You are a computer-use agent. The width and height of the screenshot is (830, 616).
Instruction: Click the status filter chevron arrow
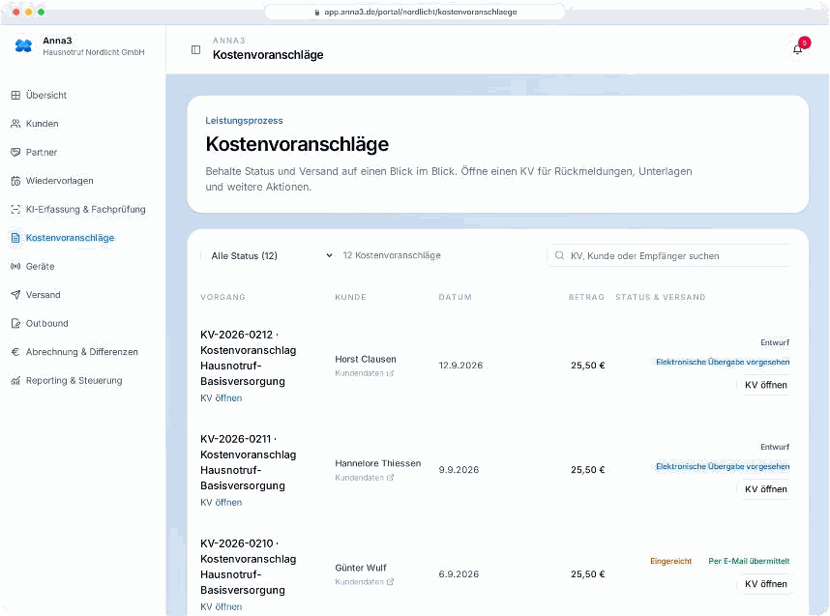(329, 255)
